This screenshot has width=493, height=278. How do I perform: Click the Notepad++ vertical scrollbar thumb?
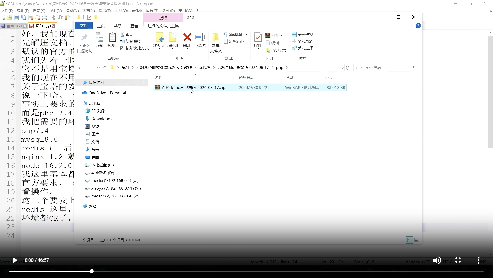pyautogui.click(x=490, y=91)
